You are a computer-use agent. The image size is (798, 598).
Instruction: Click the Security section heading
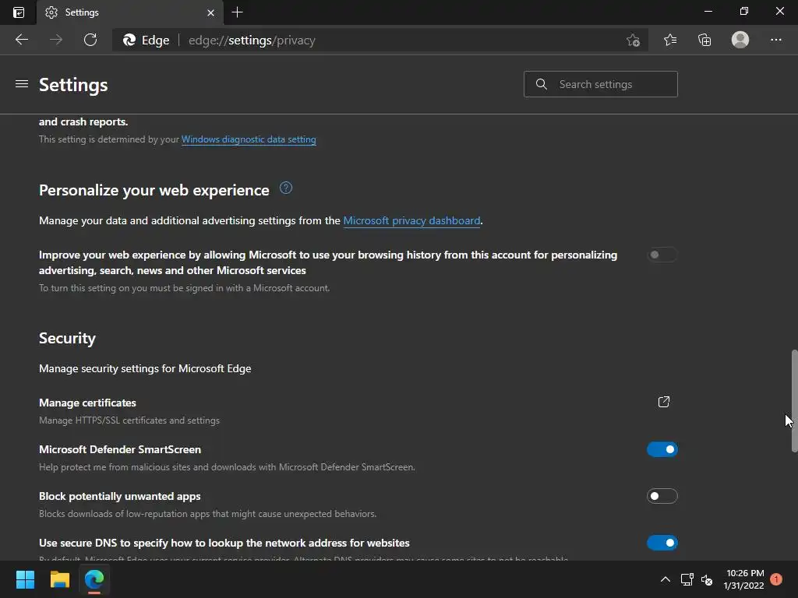[x=67, y=338]
